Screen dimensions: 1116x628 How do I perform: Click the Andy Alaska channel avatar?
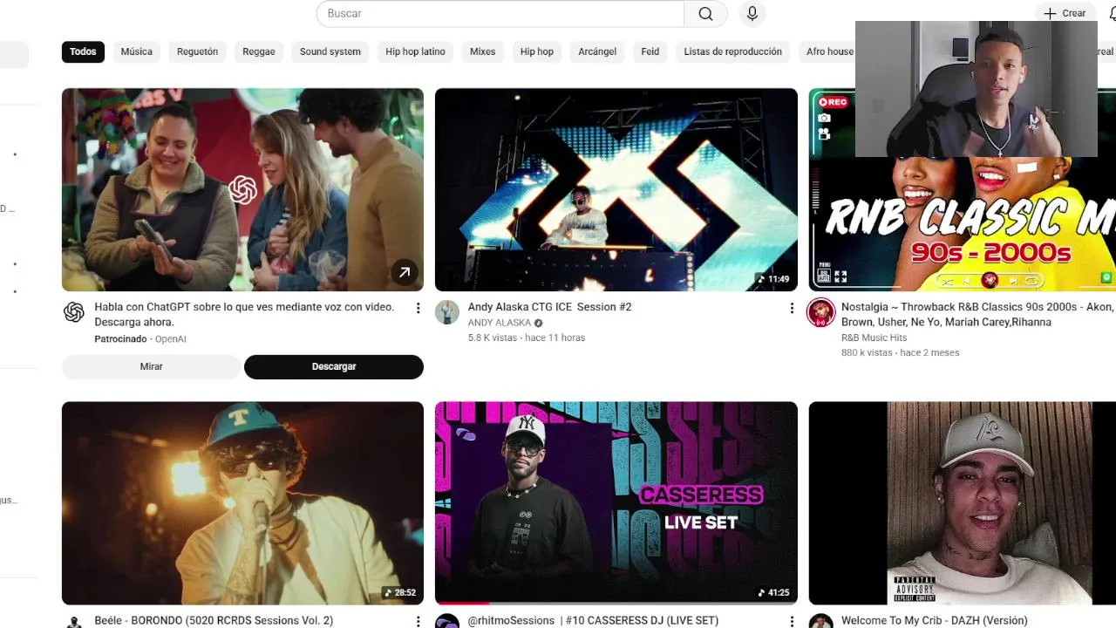coord(447,312)
